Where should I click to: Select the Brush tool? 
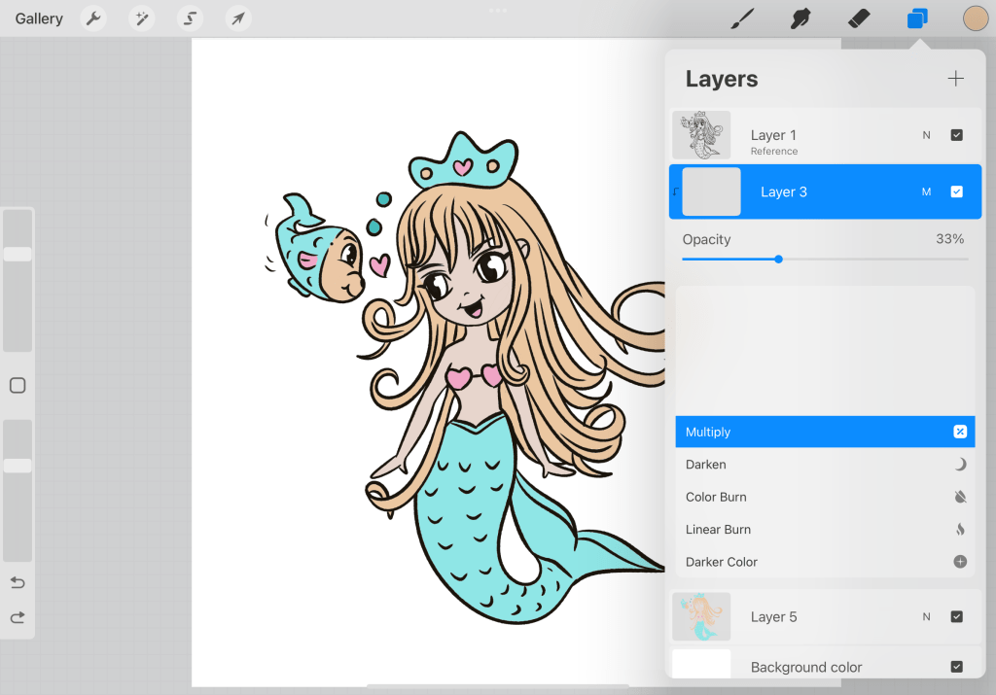(x=742, y=18)
